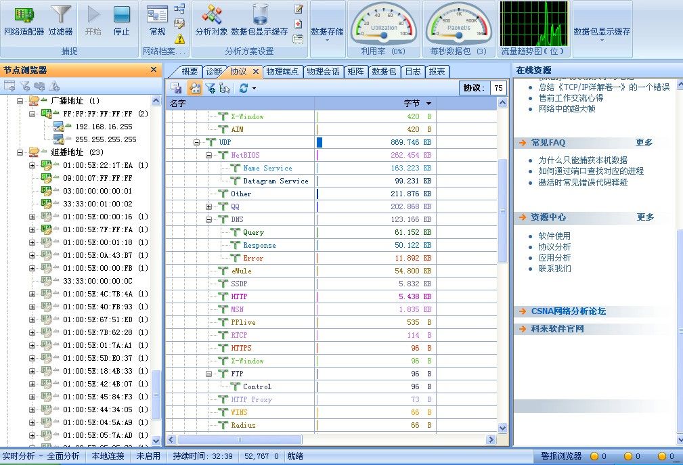Sort by the 字节 column header
The width and height of the screenshot is (683, 465).
412,104
